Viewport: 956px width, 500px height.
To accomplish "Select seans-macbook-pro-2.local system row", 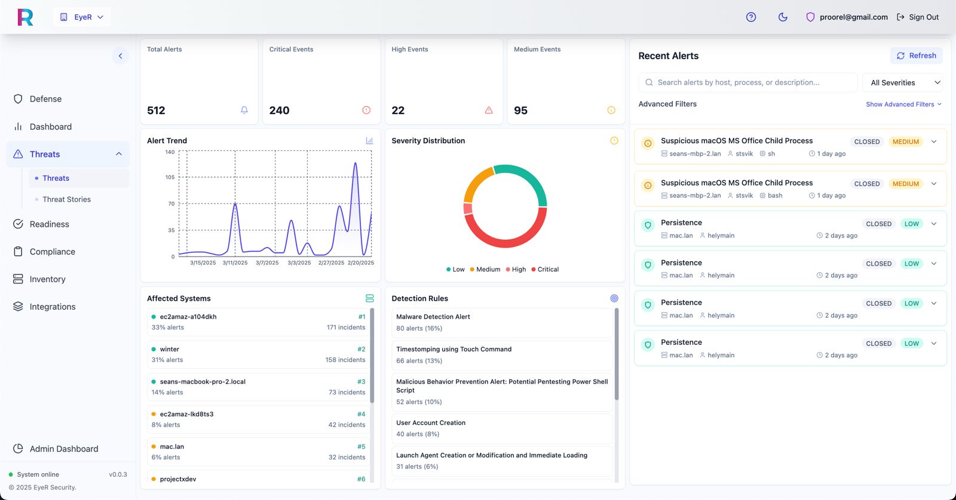I will point(258,387).
